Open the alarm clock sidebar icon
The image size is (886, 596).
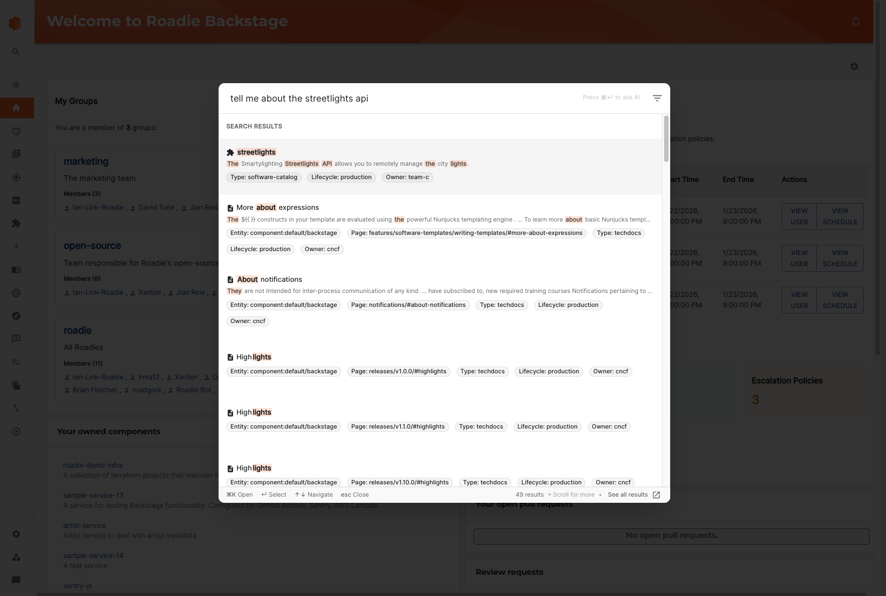tap(16, 131)
